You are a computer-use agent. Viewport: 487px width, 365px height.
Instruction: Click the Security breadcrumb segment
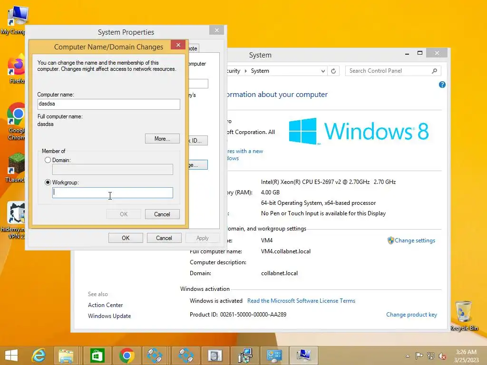point(234,71)
